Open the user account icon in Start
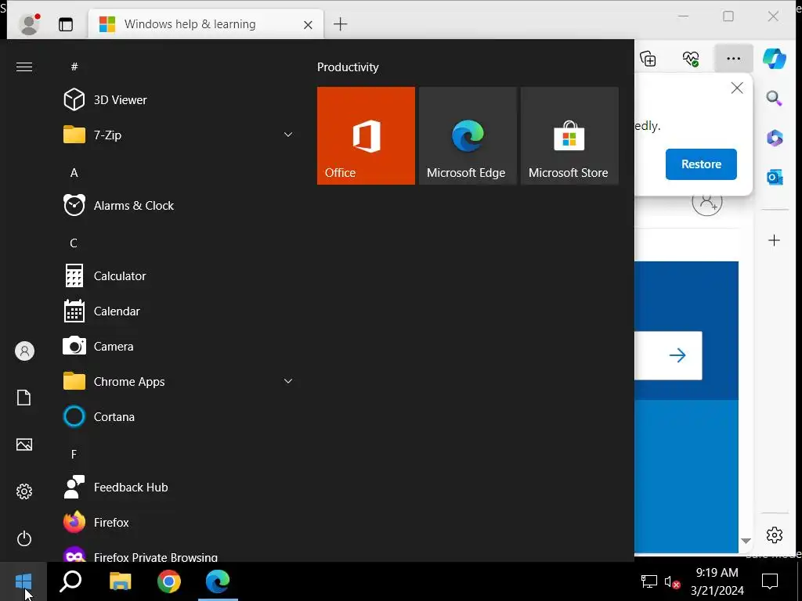 (24, 351)
